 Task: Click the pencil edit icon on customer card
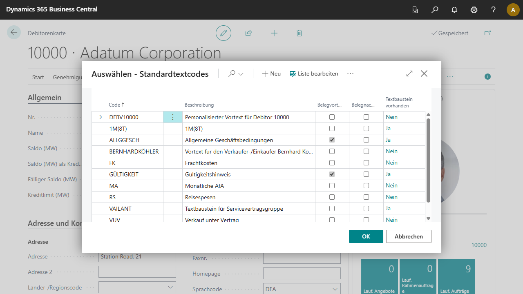(224, 33)
